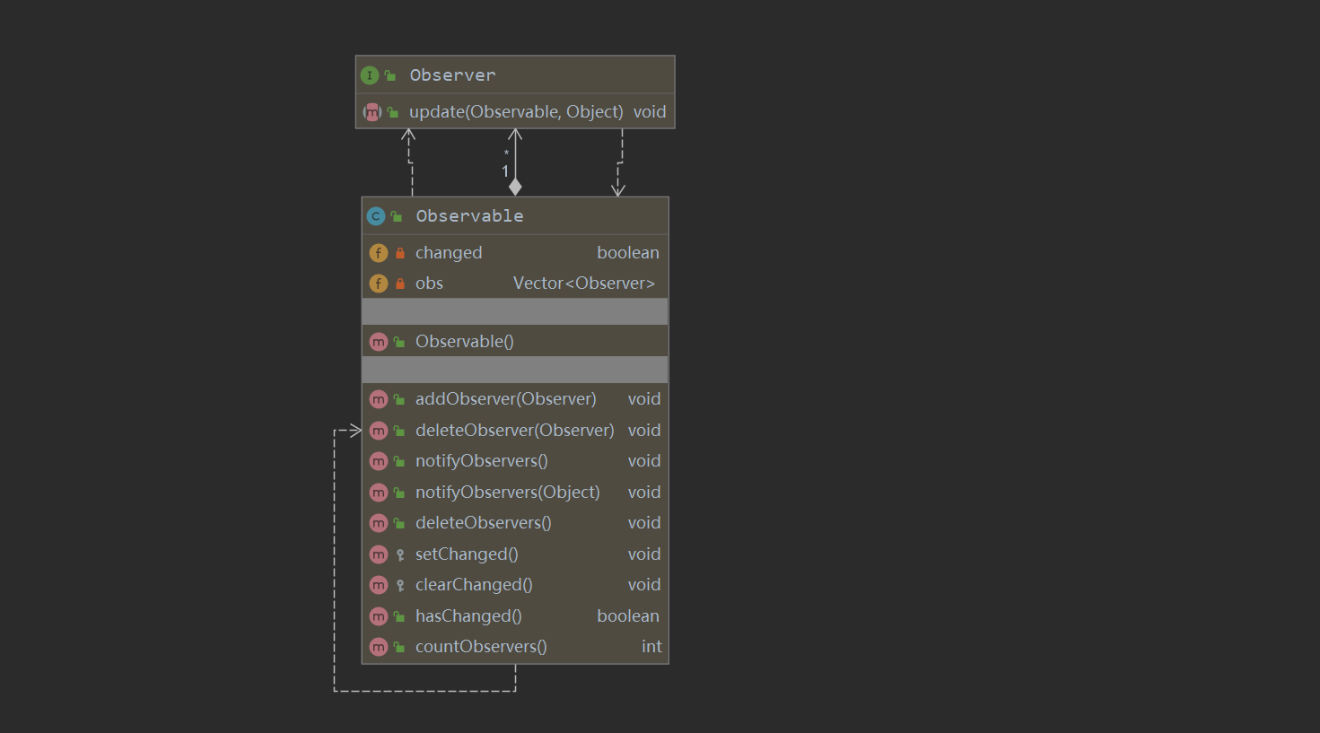Screen dimensions: 1320x733
Task: Select the deleteObserver(Observer) method name
Action: 515,431
